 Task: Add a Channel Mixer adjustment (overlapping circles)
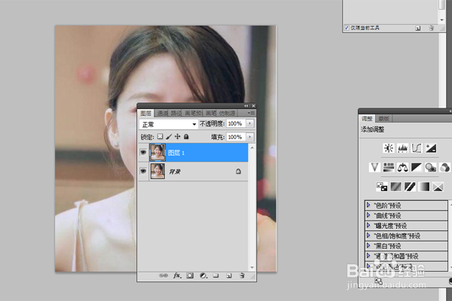click(444, 167)
